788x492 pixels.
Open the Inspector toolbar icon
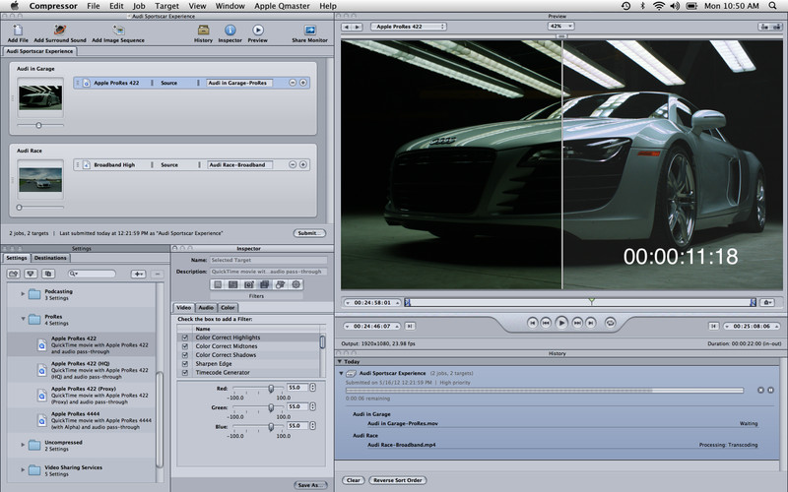pyautogui.click(x=230, y=31)
